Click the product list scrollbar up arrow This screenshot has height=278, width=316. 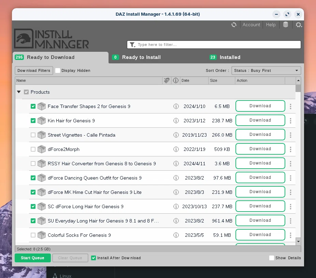click(x=298, y=80)
